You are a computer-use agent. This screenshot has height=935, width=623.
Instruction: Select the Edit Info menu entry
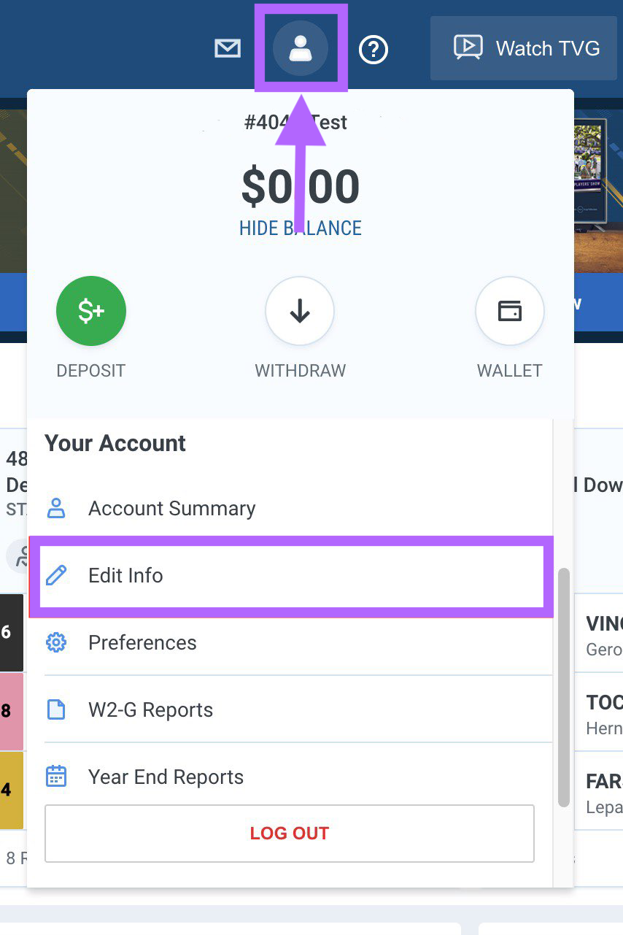click(125, 575)
